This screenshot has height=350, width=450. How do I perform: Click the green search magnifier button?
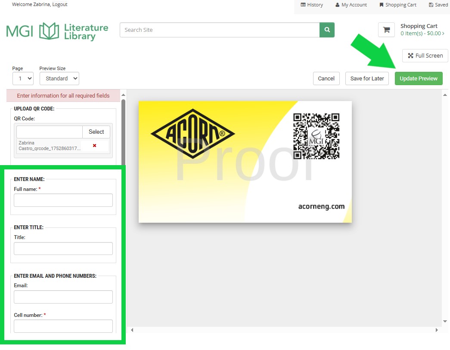point(327,30)
